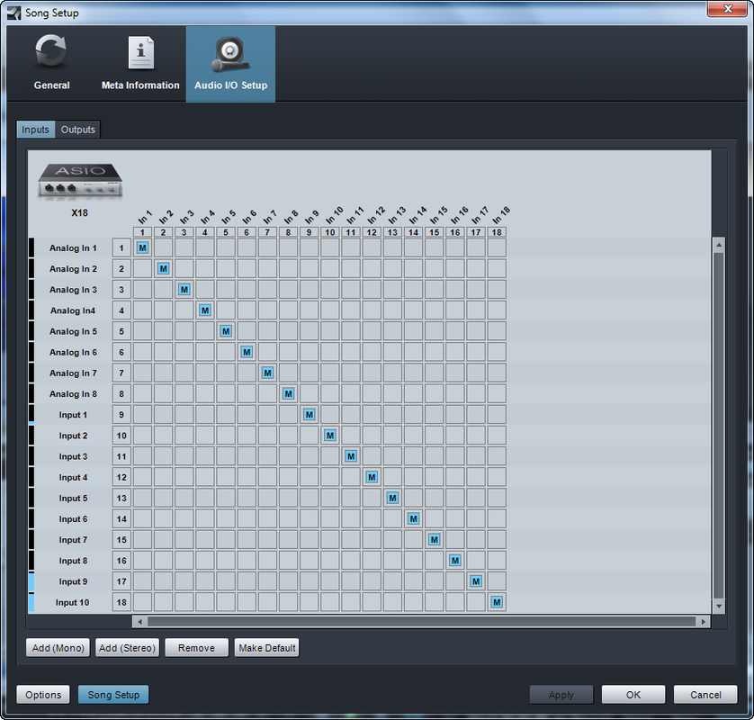
Task: Click the X18 ASIO device icon
Action: coord(80,181)
